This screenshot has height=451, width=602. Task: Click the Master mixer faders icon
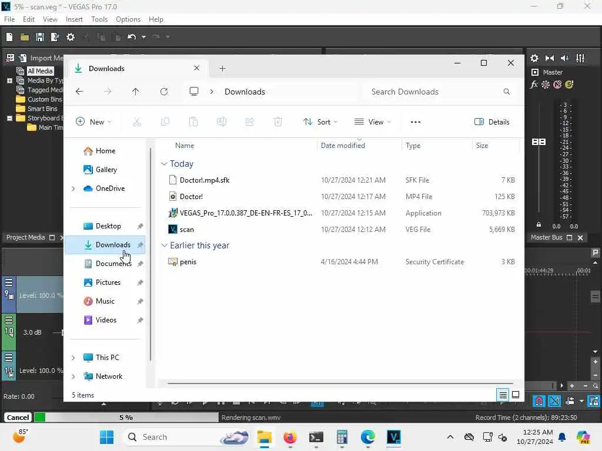[x=580, y=58]
